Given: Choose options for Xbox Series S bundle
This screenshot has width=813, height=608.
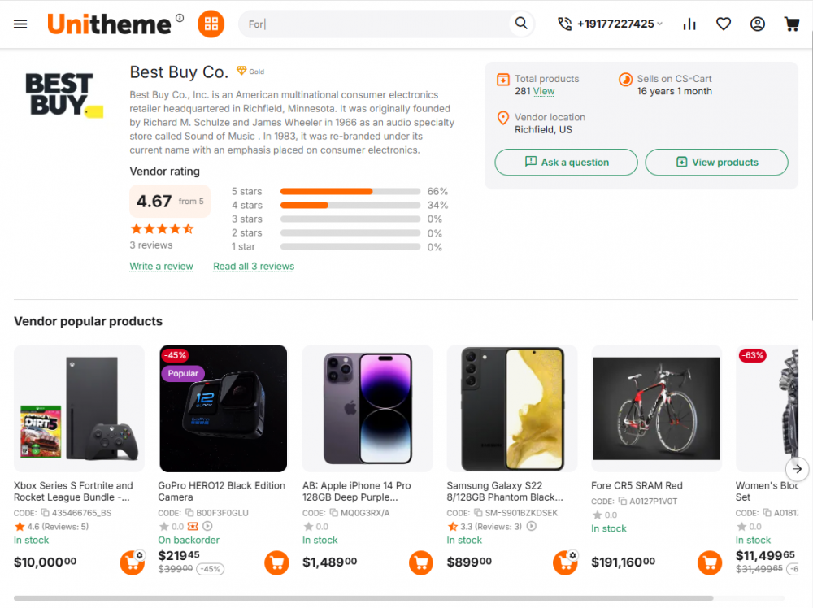Looking at the screenshot, I should [x=132, y=562].
